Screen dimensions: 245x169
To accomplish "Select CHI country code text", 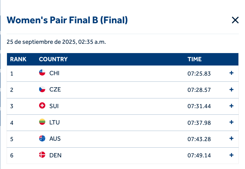I will [x=55, y=73].
